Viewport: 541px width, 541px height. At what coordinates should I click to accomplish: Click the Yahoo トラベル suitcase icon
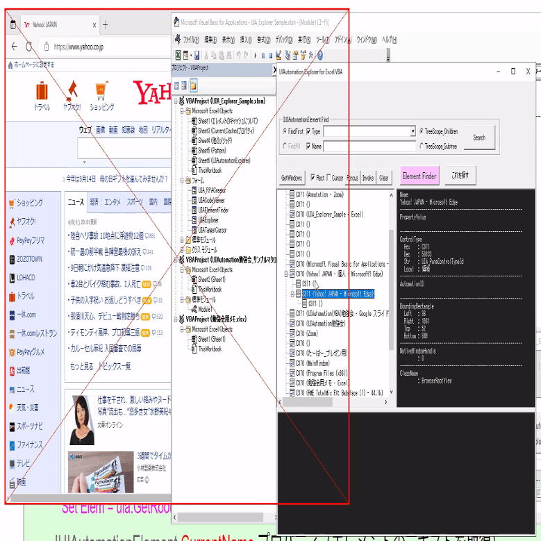click(x=42, y=91)
